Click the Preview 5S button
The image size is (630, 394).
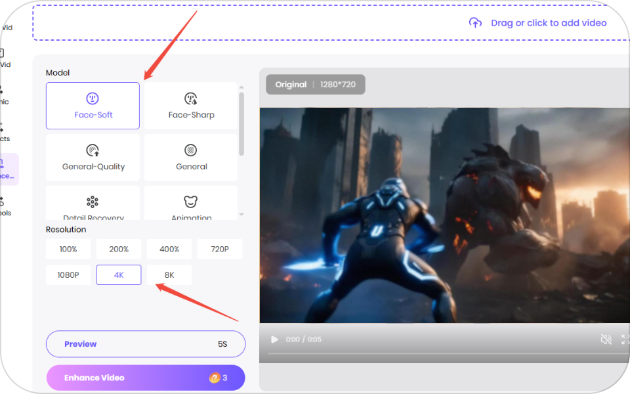(x=146, y=344)
